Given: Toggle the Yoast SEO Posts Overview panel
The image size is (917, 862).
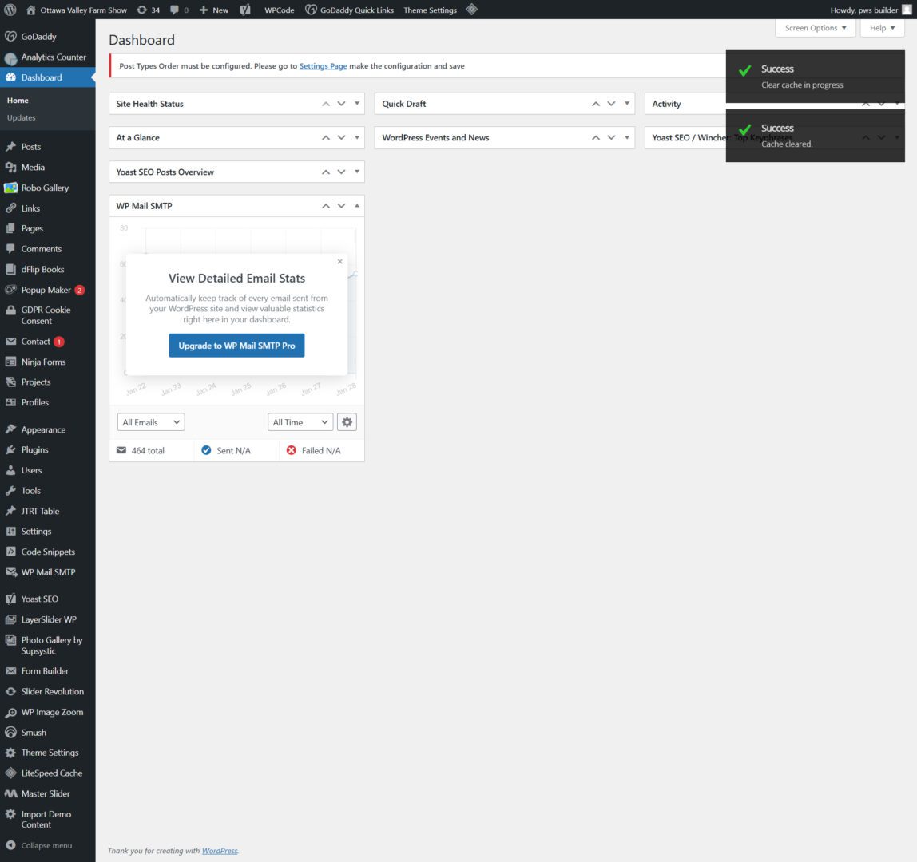Looking at the screenshot, I should pyautogui.click(x=357, y=172).
